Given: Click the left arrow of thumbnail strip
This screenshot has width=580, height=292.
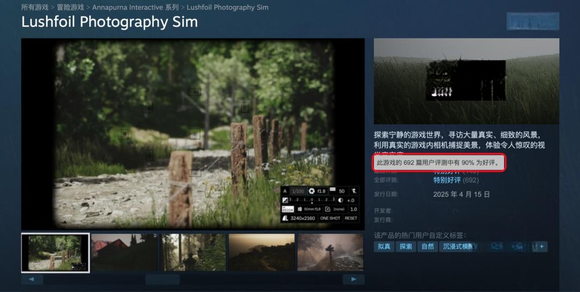Looking at the screenshot, I should (x=32, y=280).
